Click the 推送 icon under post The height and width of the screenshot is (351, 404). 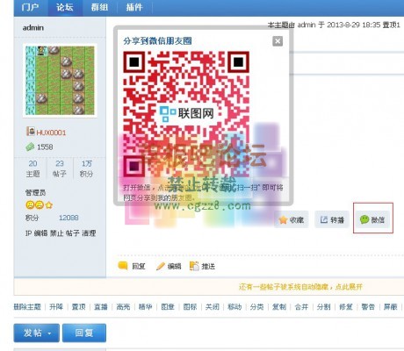194,266
